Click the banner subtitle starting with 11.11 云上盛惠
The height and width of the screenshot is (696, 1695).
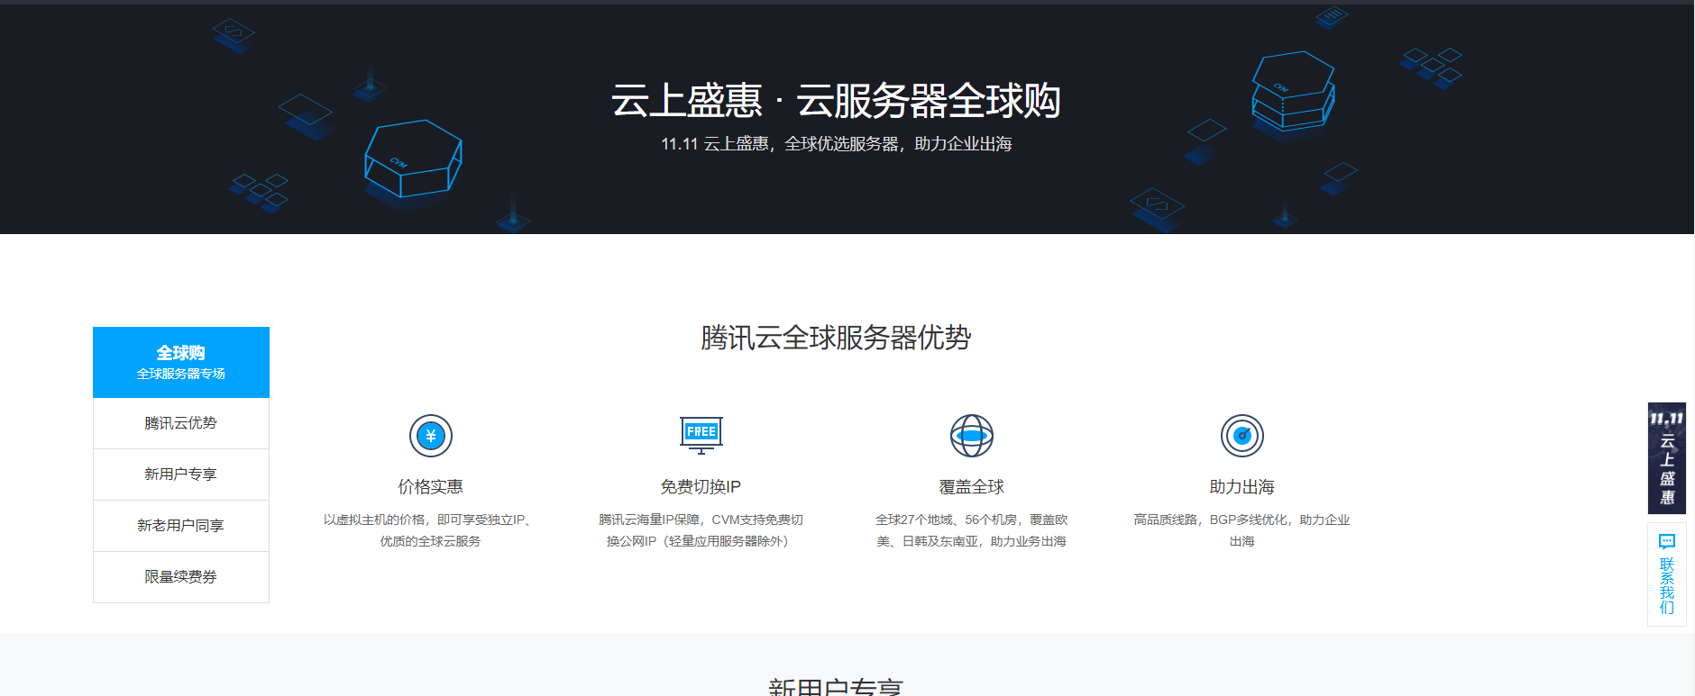[836, 144]
